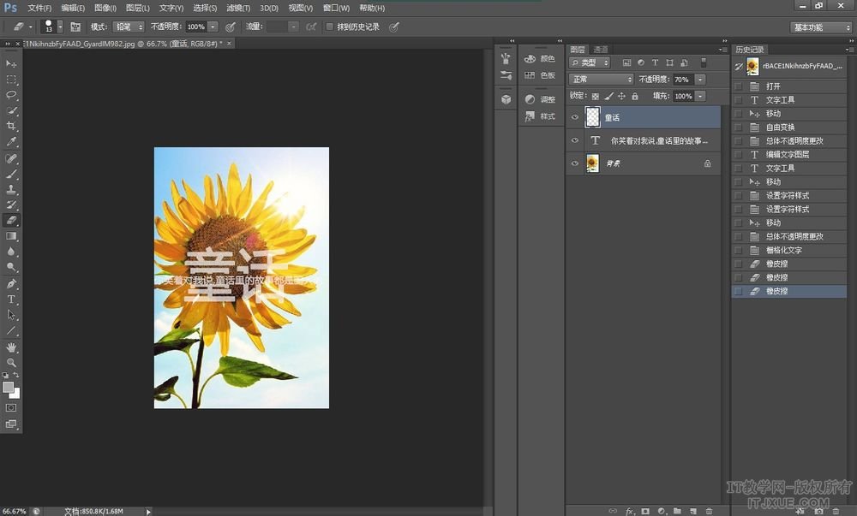The height and width of the screenshot is (516, 857).
Task: Choose the Gradient tool
Action: tap(12, 236)
